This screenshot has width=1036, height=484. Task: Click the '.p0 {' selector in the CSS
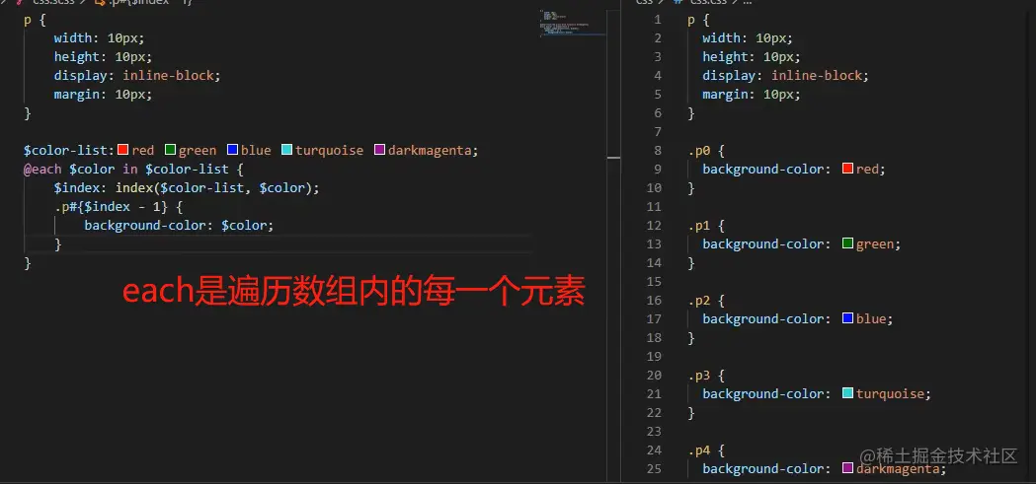coord(706,151)
